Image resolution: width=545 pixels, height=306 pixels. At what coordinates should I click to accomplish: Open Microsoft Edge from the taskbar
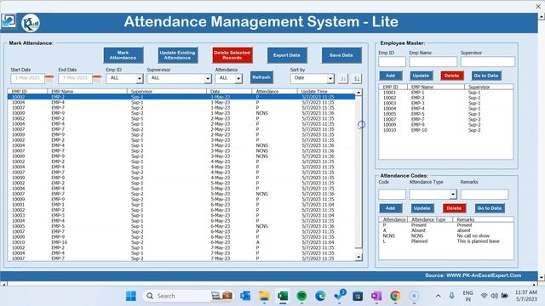320,296
